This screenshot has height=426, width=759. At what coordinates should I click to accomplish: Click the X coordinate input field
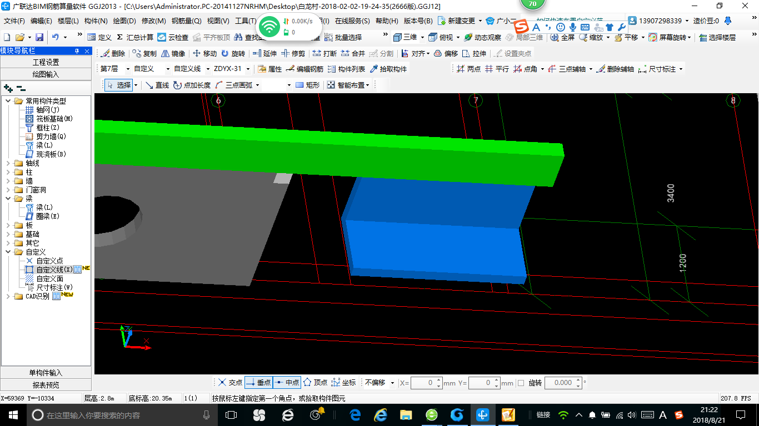423,383
